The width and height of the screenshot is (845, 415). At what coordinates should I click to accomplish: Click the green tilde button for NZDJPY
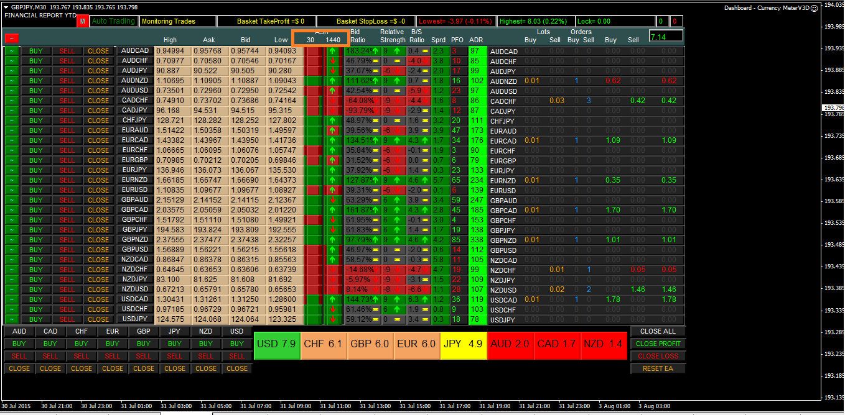tap(12, 280)
